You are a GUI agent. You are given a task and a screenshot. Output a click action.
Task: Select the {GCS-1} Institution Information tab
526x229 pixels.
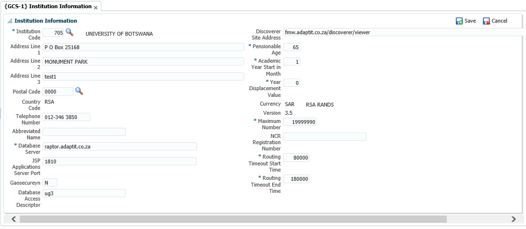click(47, 7)
